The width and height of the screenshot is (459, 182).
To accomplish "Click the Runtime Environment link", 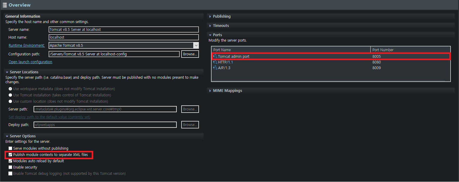I will (27, 45).
